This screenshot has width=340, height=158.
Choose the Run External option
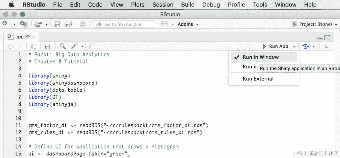point(258,79)
